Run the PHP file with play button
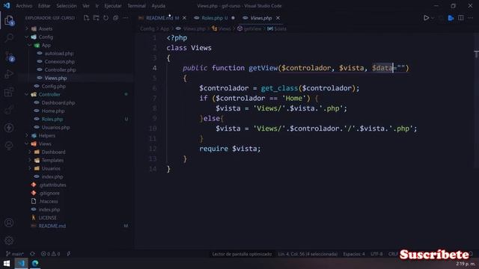 426,18
